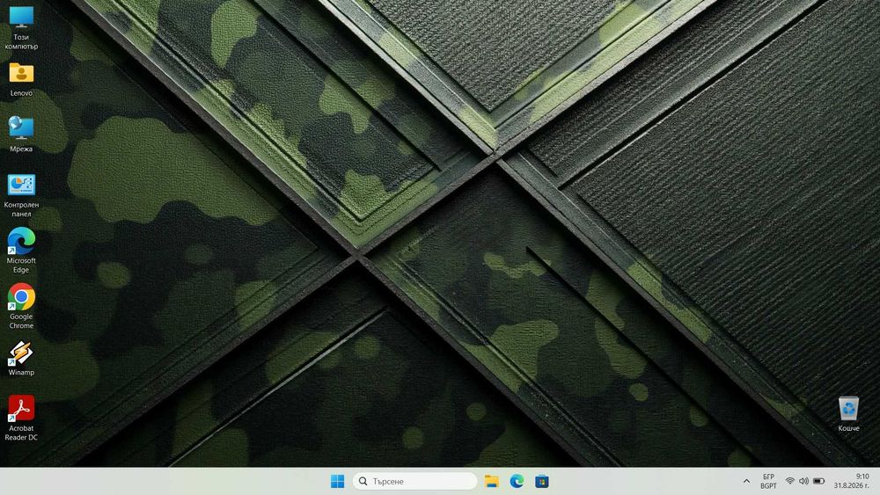
Task: Open File Explorer from the taskbar
Action: click(492, 481)
